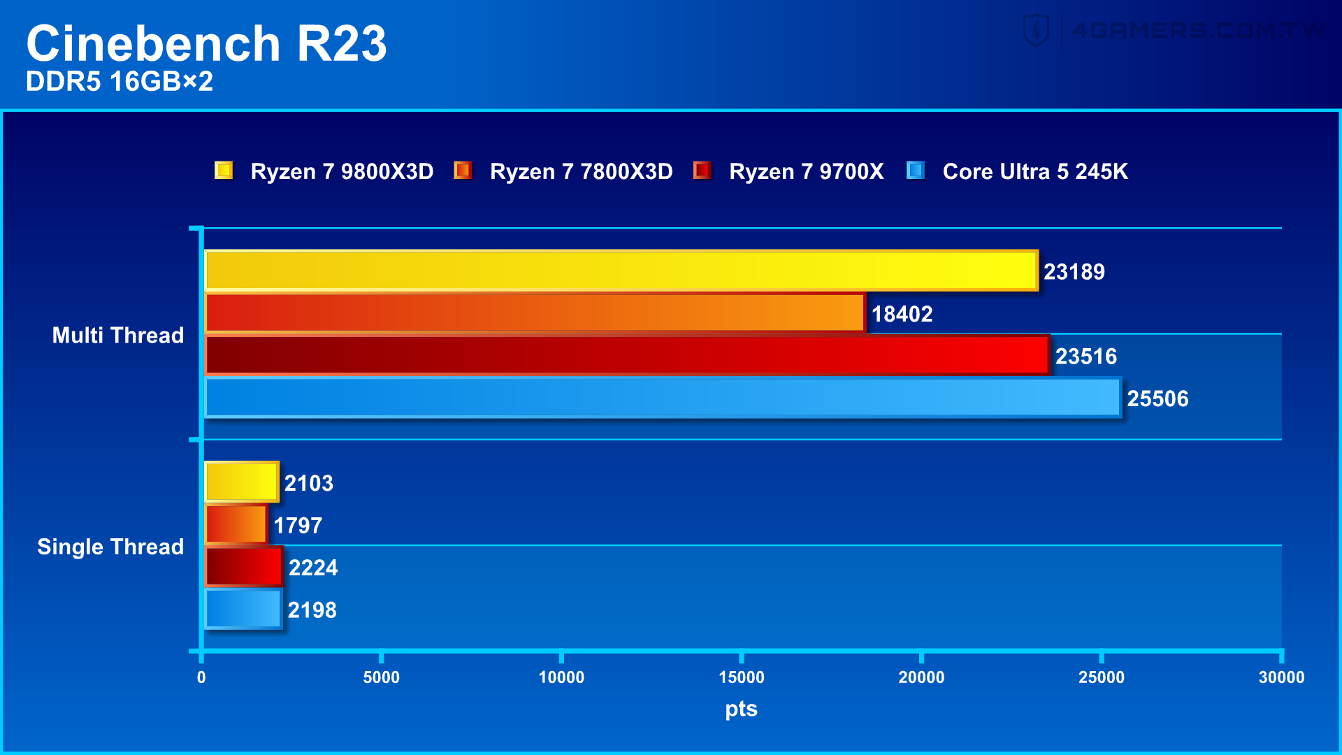Image resolution: width=1342 pixels, height=755 pixels.
Task: Select the Ryzen 7 9700X legend label
Action: click(x=807, y=171)
